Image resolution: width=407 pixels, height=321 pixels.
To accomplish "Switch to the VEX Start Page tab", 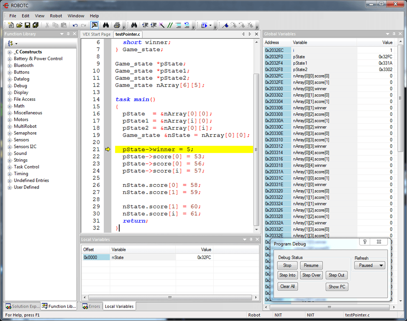I will pos(97,34).
